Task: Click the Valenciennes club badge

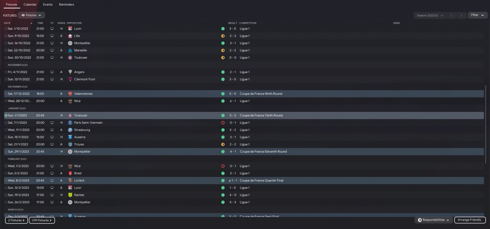Action: pyautogui.click(x=70, y=94)
